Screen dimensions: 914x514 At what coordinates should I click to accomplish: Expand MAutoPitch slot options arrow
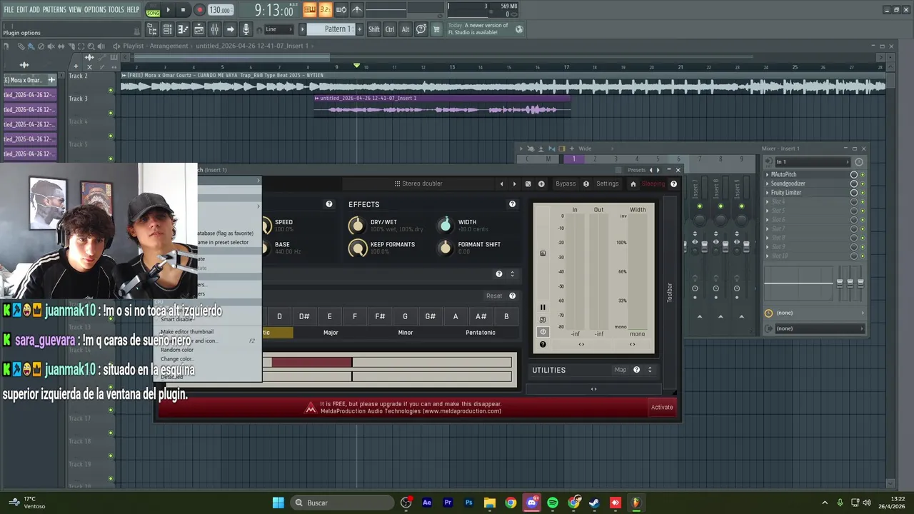(x=768, y=175)
